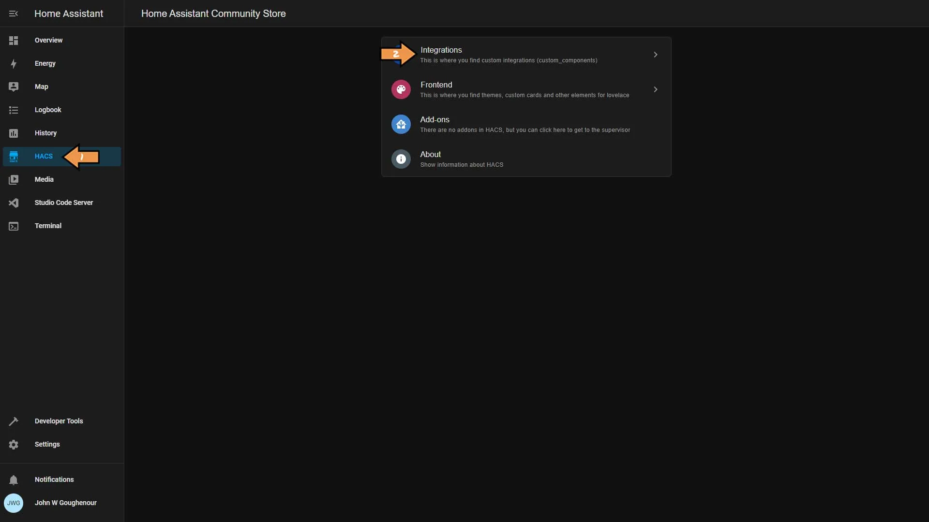
Task: Click the user profile JWG avatar
Action: (13, 503)
